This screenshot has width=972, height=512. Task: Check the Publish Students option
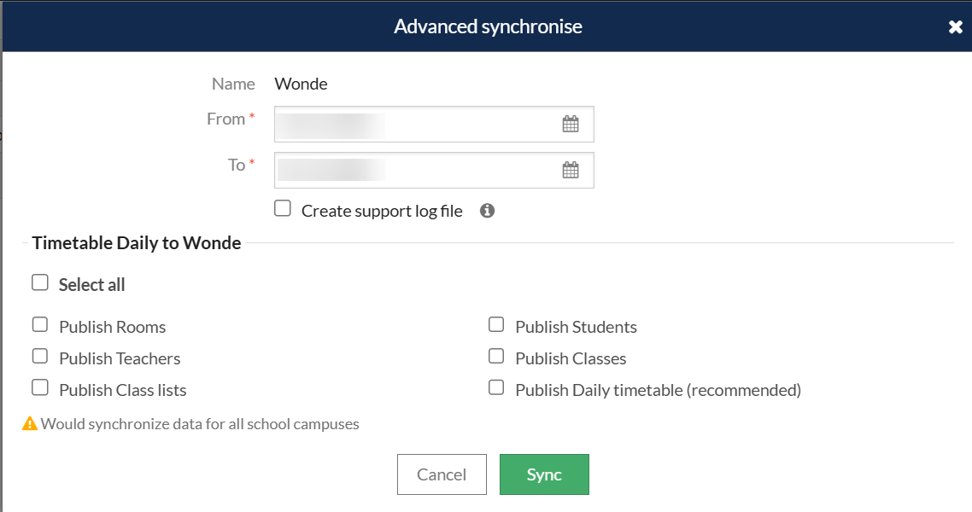pos(496,325)
